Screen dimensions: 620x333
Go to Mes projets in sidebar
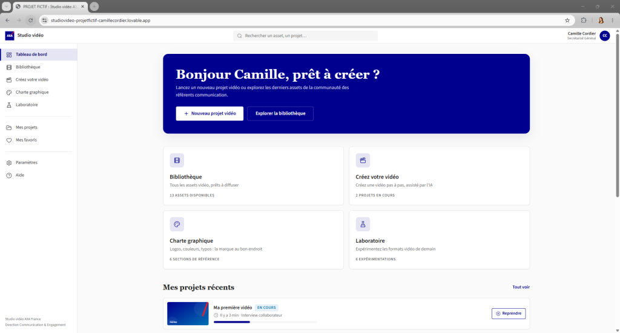pos(39,128)
